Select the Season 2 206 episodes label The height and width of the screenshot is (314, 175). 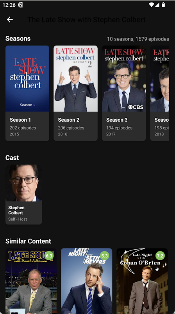71,128
